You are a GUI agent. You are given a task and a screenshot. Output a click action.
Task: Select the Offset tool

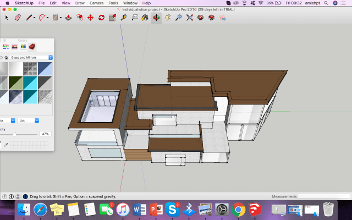coord(79,18)
